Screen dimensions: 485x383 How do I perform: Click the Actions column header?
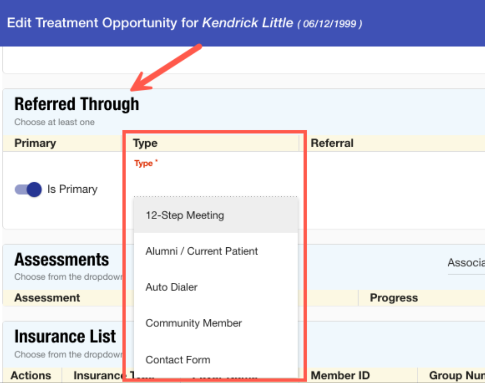pos(31,375)
